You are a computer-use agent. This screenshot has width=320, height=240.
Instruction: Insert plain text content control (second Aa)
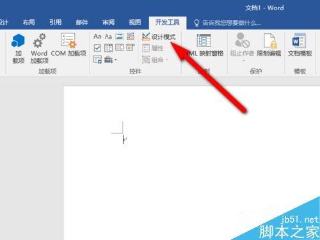[x=108, y=36]
